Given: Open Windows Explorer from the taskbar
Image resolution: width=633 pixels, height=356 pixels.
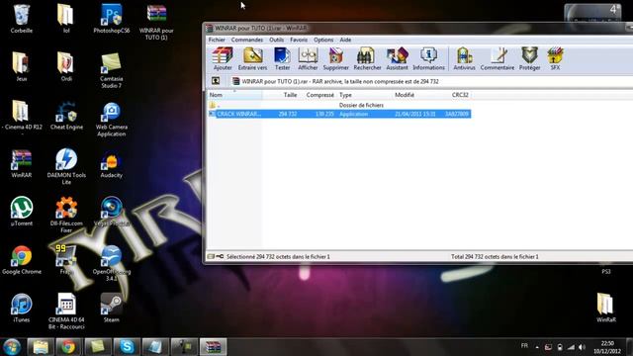Looking at the screenshot, I should point(41,347).
